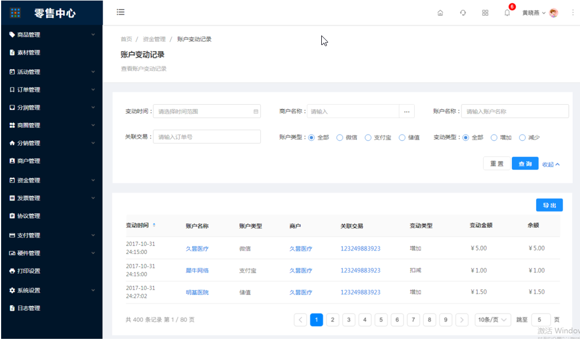Viewport: 580px width, 340px height.
Task: Expand 商品管理 menu chevron
Action: pyautogui.click(x=93, y=34)
